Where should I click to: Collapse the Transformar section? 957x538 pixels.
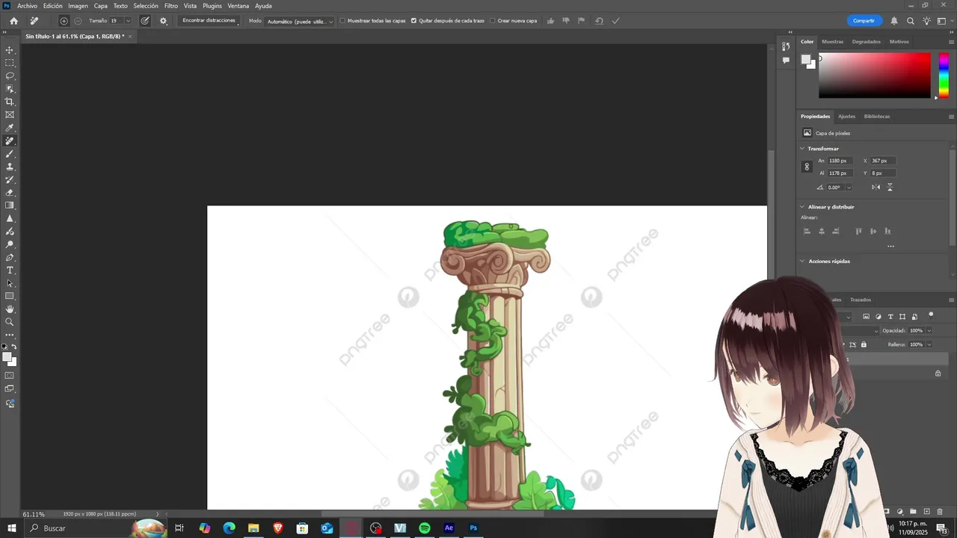pos(802,149)
